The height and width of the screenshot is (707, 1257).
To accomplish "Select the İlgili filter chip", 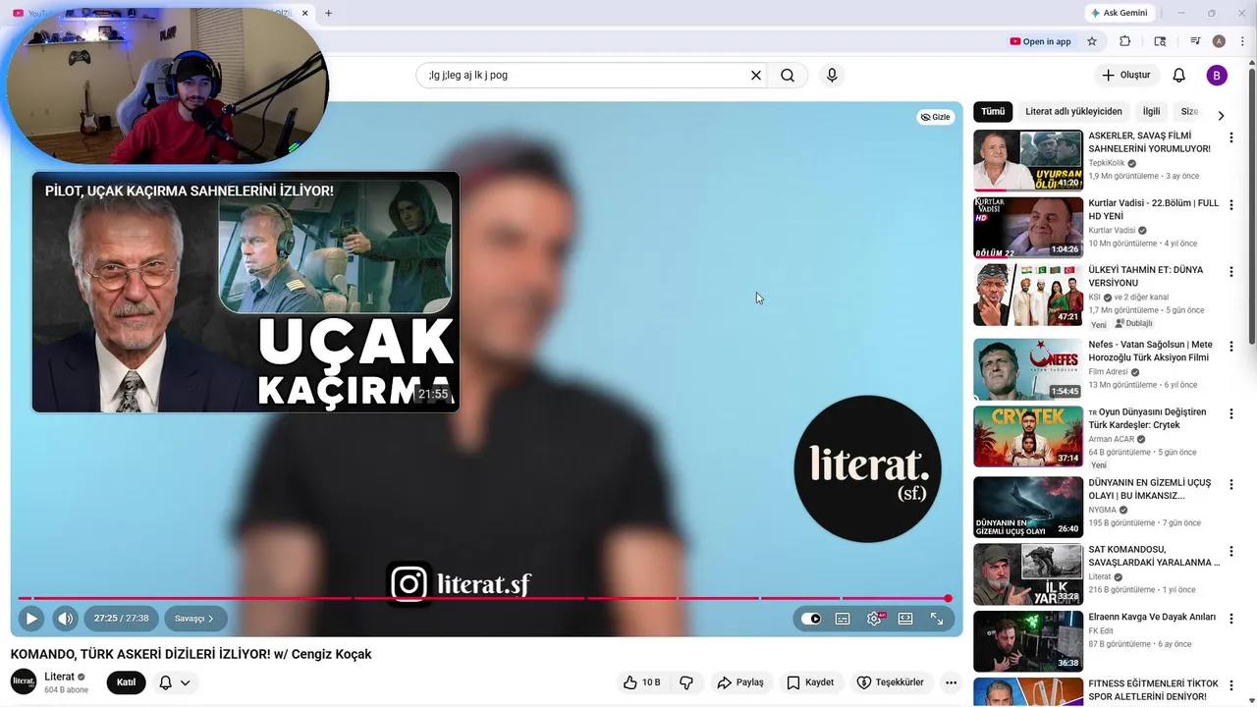I will [x=1152, y=112].
